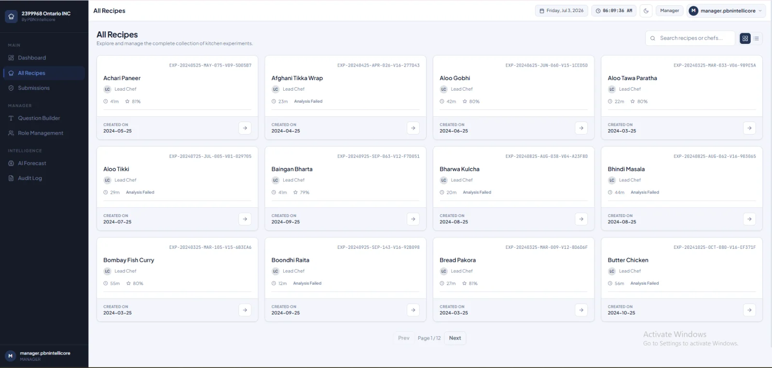
Task: Go to Next page of recipes
Action: click(x=455, y=338)
